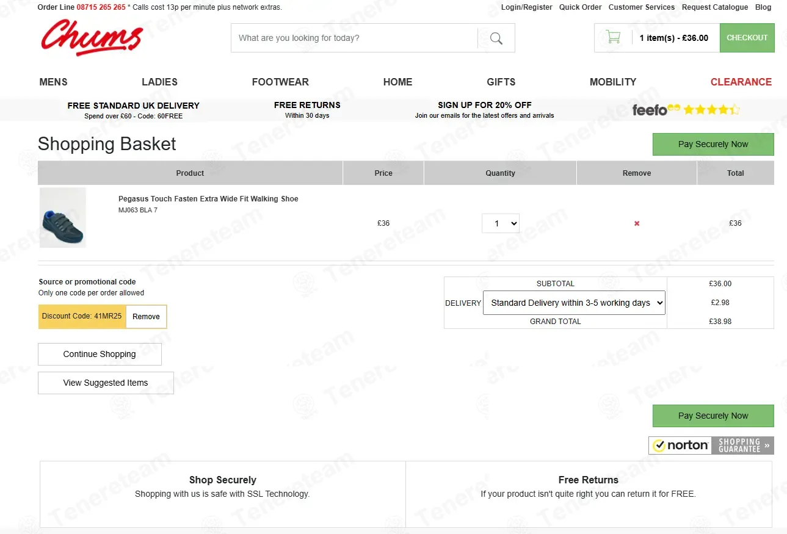Open the Quick Order link

click(x=581, y=7)
